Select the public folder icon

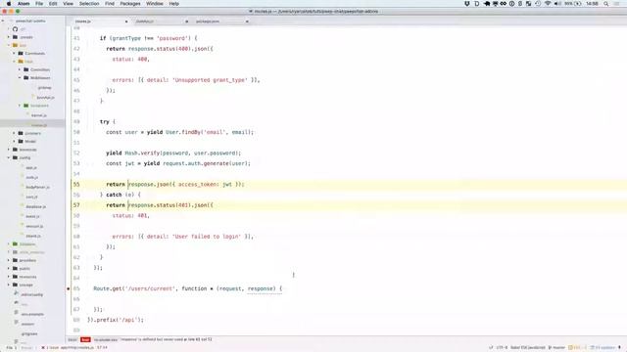(x=15, y=268)
